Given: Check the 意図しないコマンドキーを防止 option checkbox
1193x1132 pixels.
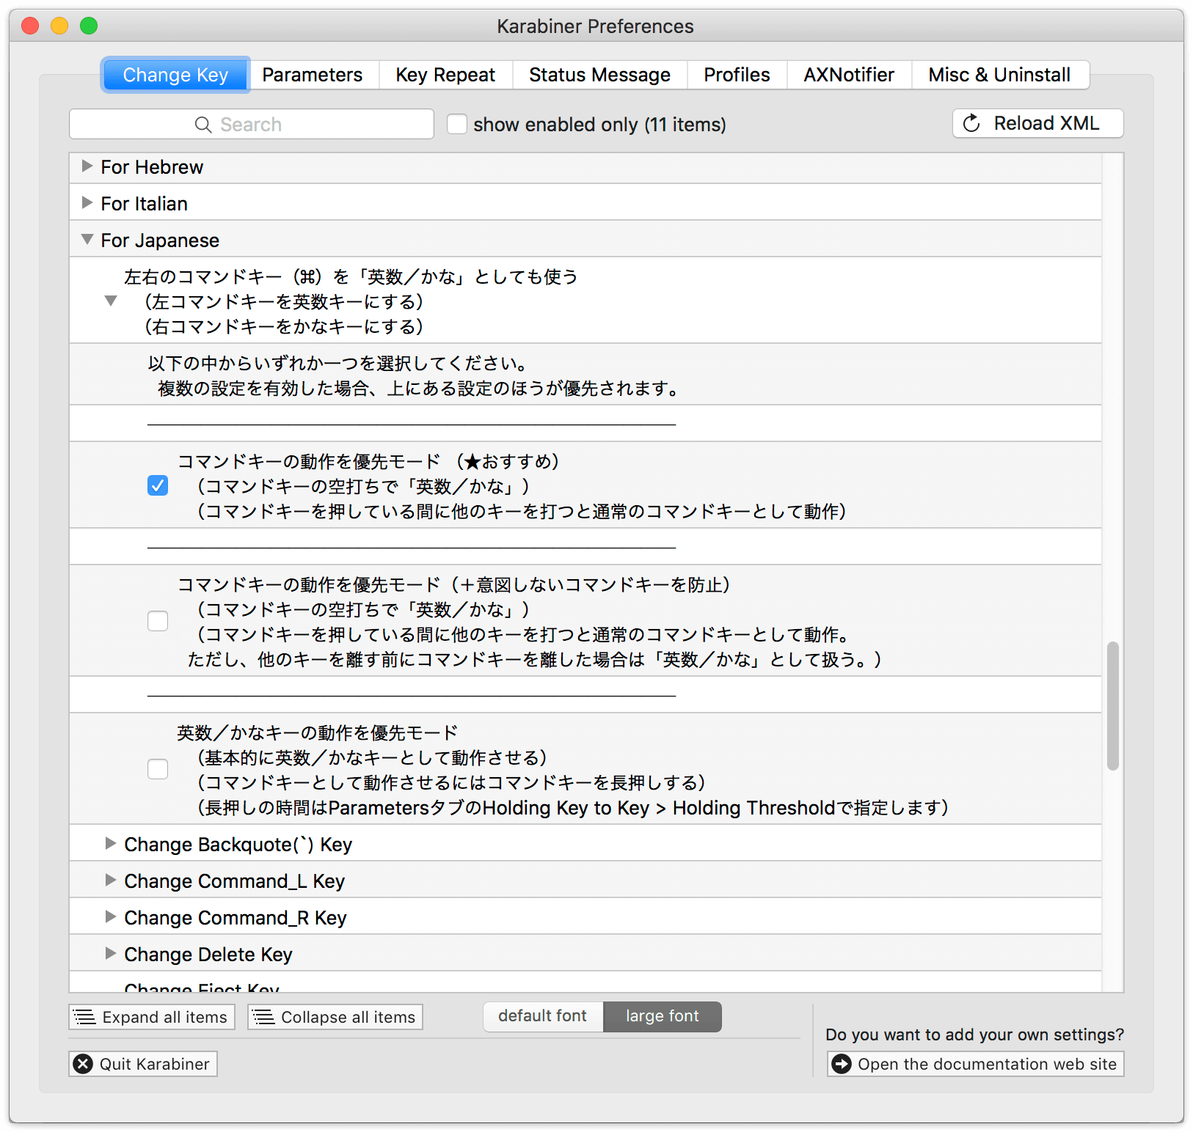Looking at the screenshot, I should click(x=158, y=621).
